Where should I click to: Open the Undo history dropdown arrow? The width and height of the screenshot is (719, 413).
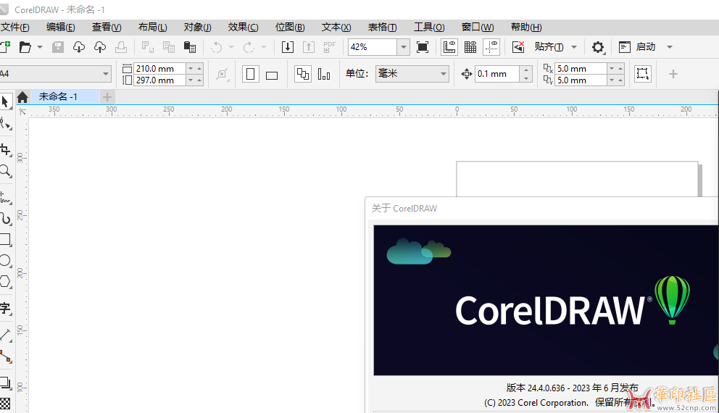231,47
